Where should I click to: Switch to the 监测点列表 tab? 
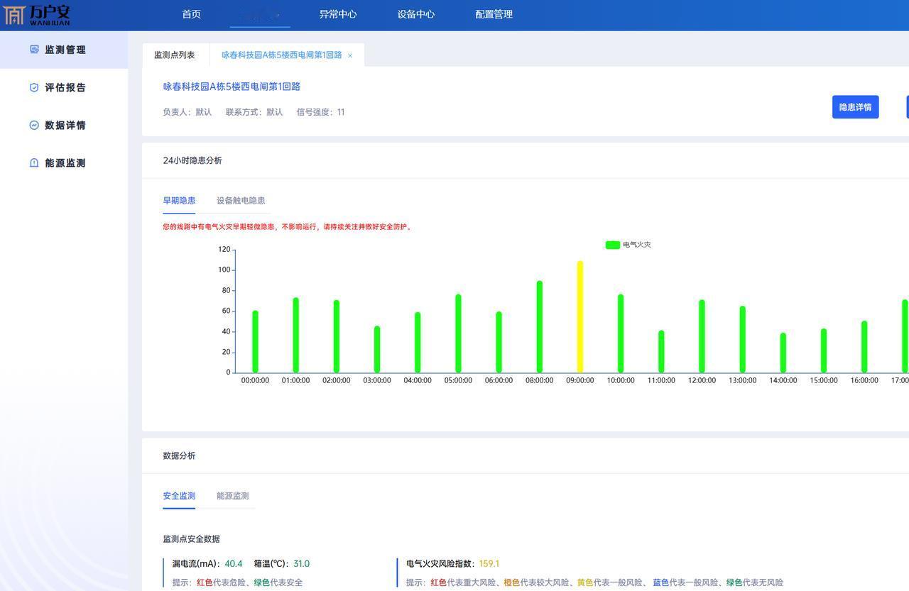point(175,55)
